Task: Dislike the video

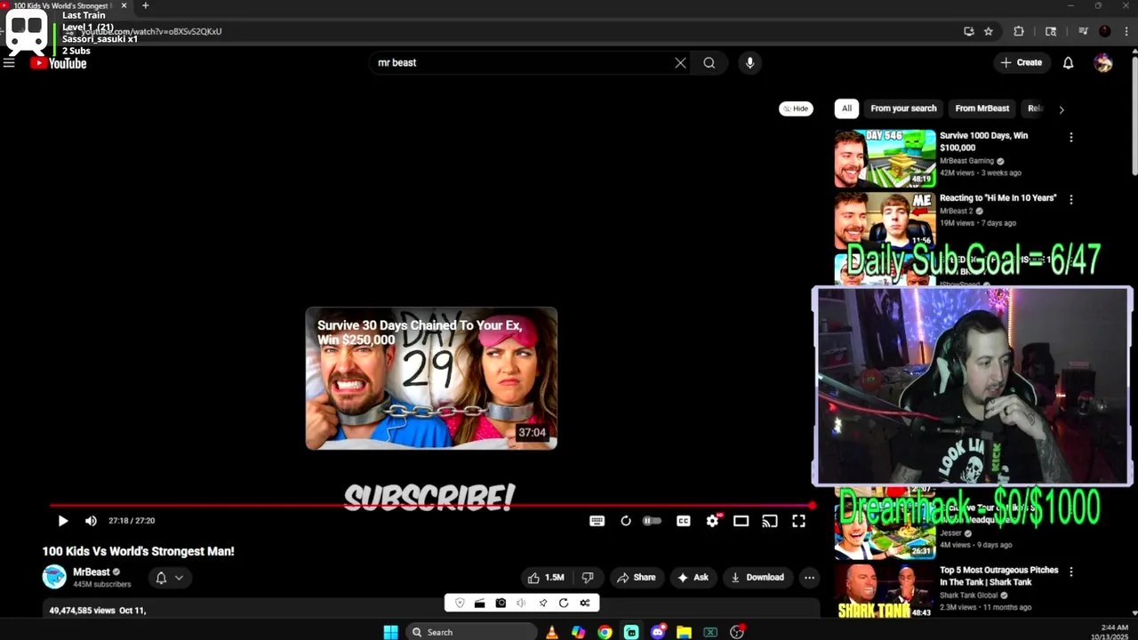Action: 587,577
